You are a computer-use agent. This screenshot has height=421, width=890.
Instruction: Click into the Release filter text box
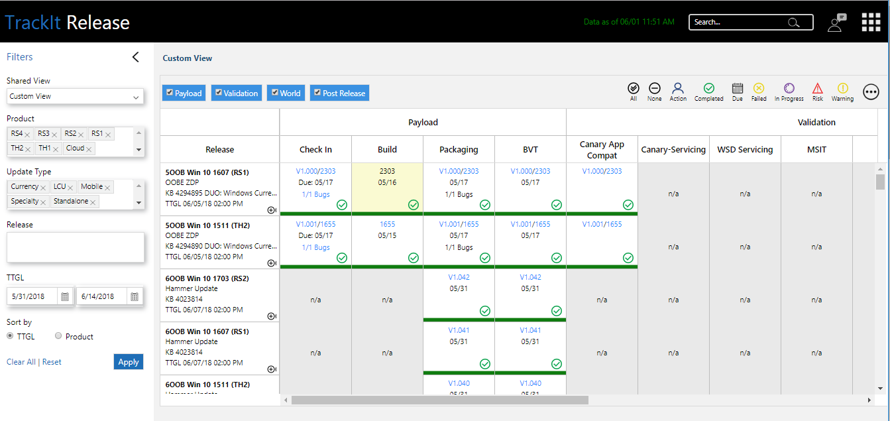click(x=76, y=247)
